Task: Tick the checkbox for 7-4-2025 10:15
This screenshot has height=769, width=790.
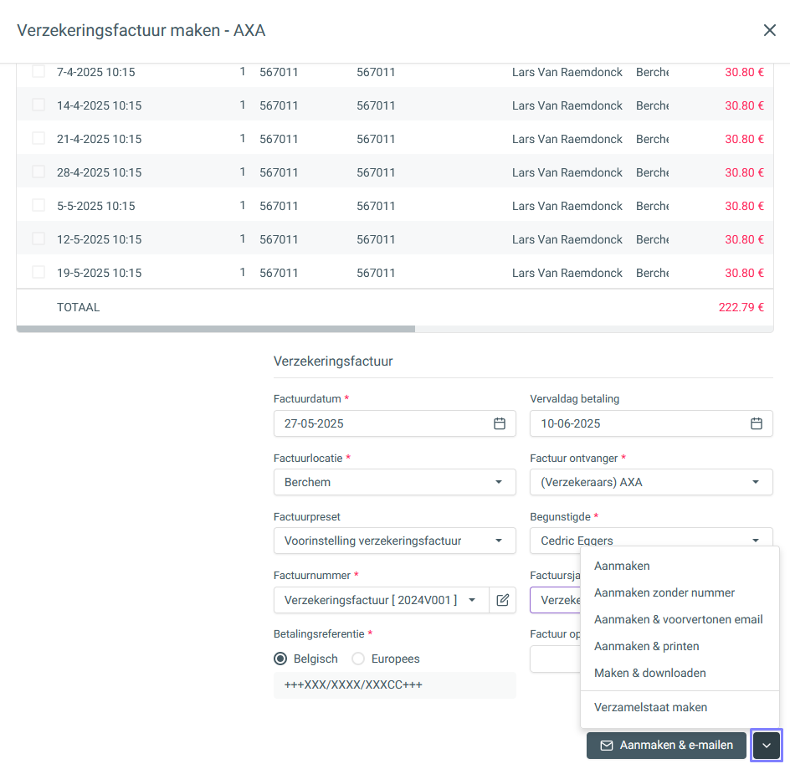Action: (x=38, y=71)
